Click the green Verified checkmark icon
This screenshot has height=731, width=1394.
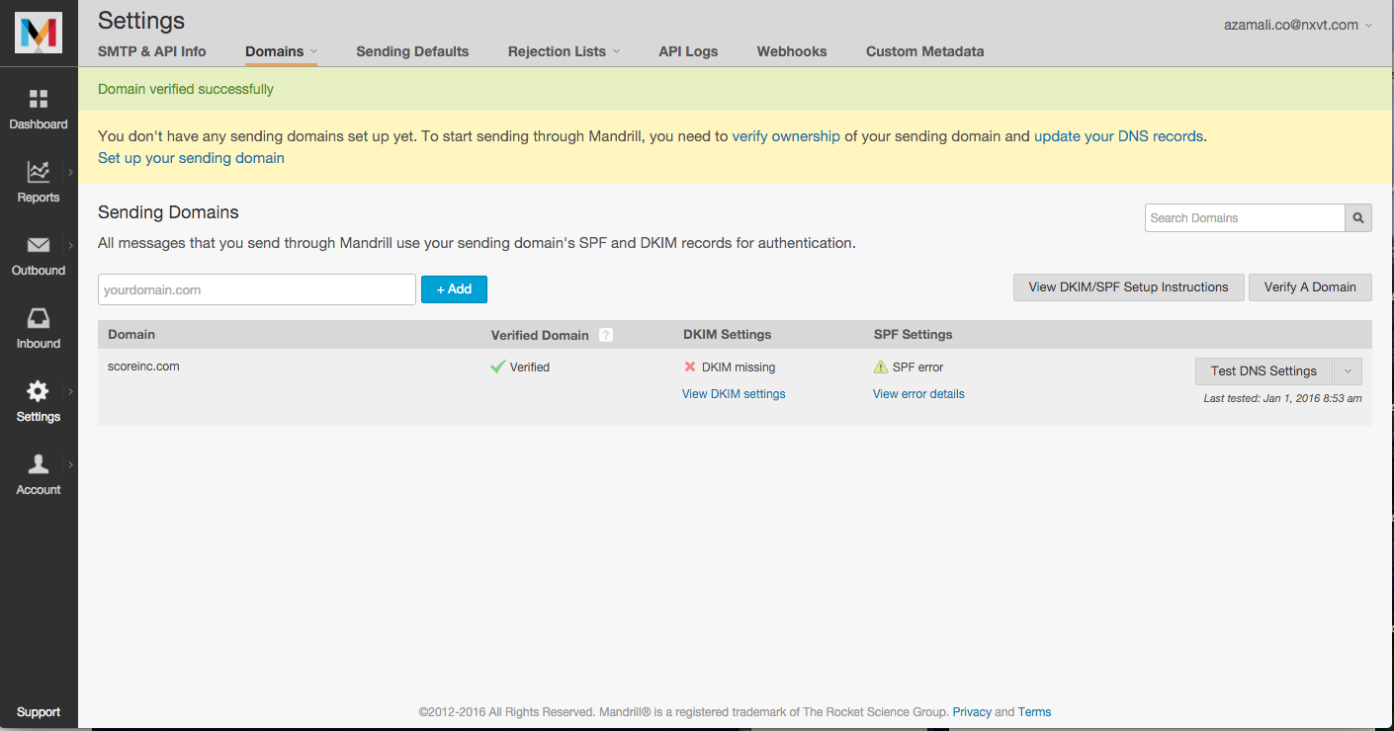[x=498, y=366]
